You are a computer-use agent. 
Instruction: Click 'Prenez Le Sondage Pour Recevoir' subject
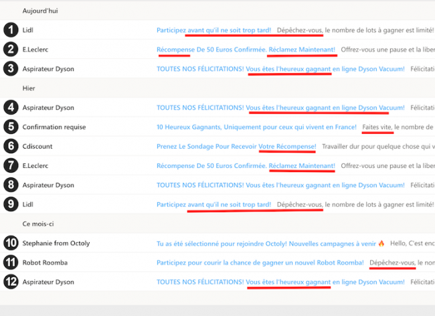[236, 146]
